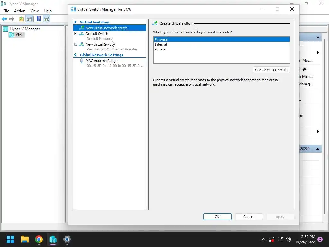Click the Forward arrow in Hyper-V Manager toolbar
329x247 pixels.
[12, 19]
